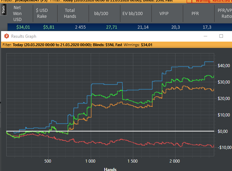Click the $20,00 y-axis label
The height and width of the screenshot is (171, 232).
coord(224,99)
